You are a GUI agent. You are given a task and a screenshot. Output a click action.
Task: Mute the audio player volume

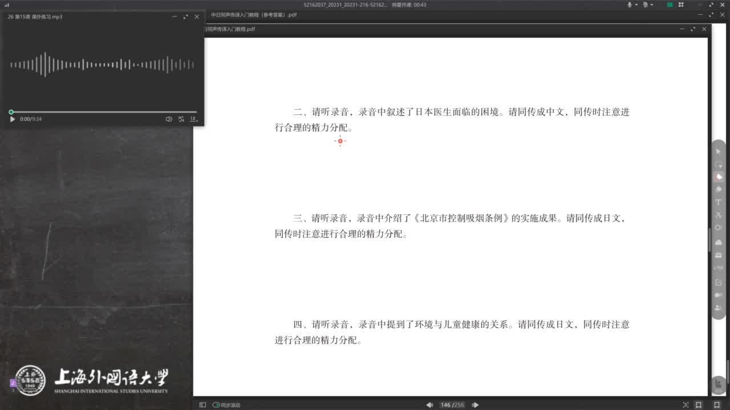[169, 119]
